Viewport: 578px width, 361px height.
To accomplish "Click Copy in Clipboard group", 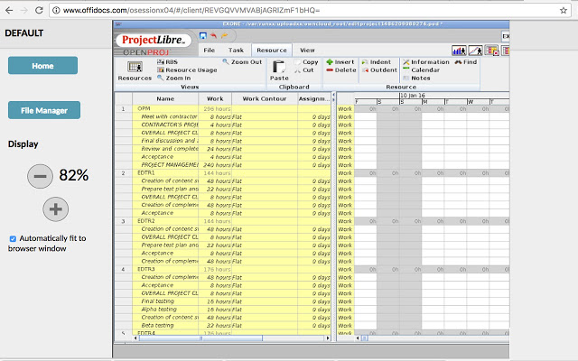I will 306,62.
